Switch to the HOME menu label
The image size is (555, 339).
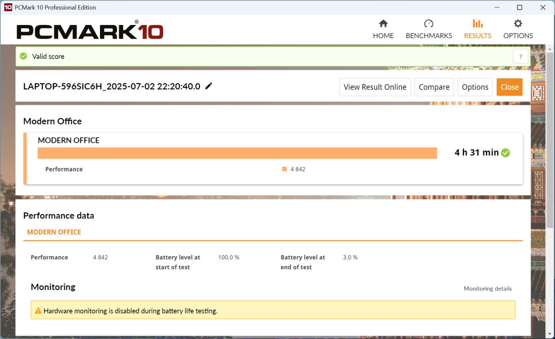click(x=383, y=36)
